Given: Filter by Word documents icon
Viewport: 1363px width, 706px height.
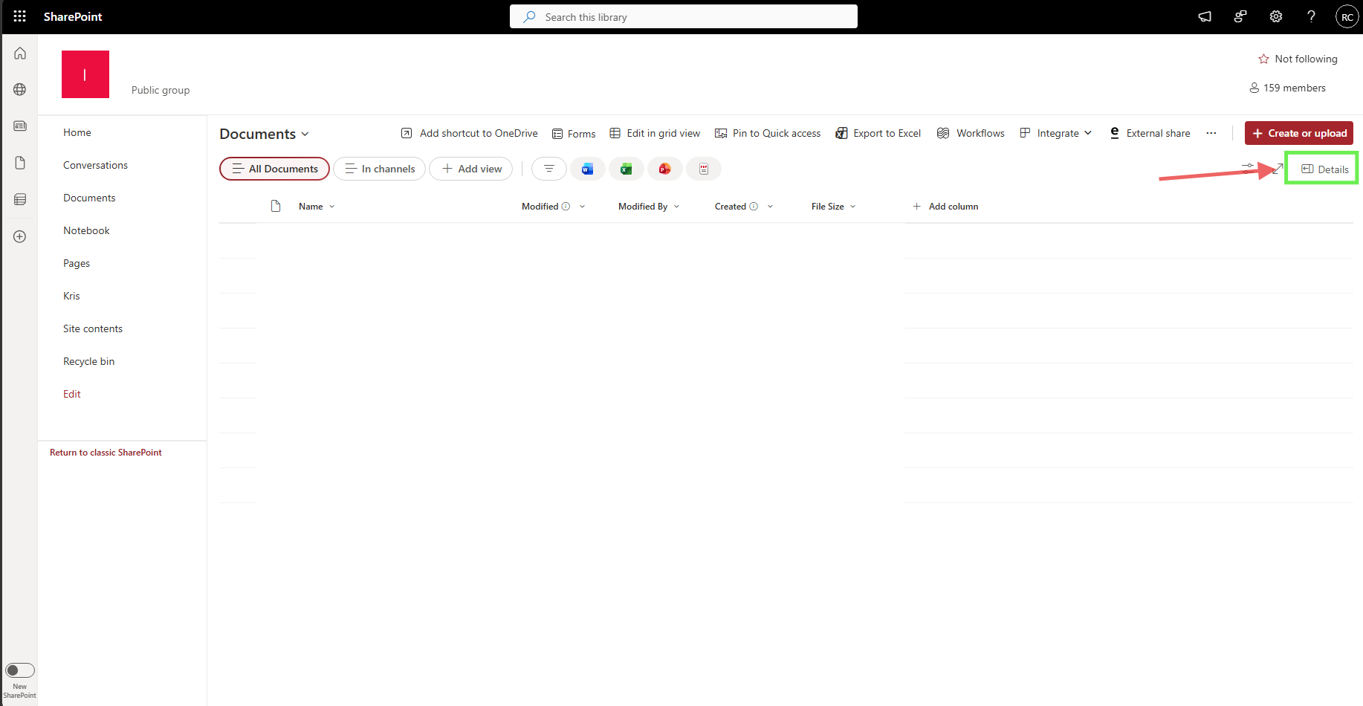Looking at the screenshot, I should 588,169.
